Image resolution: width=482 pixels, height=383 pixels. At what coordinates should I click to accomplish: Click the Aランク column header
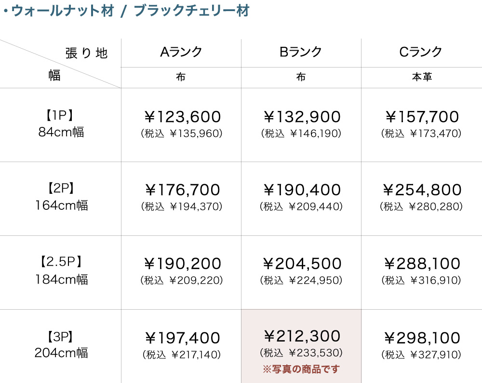pyautogui.click(x=181, y=53)
